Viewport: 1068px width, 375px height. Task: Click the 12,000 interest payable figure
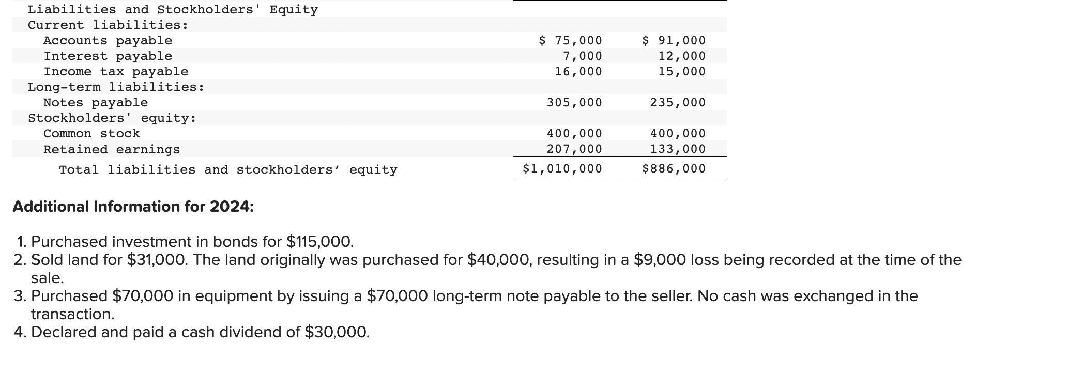(x=681, y=56)
